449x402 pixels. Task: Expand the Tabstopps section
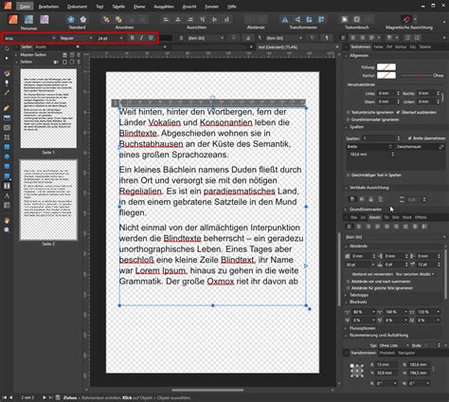coord(346,295)
